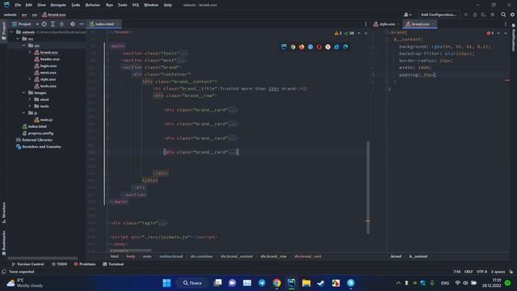Open user account dropdown in toolbar

tap(407, 15)
